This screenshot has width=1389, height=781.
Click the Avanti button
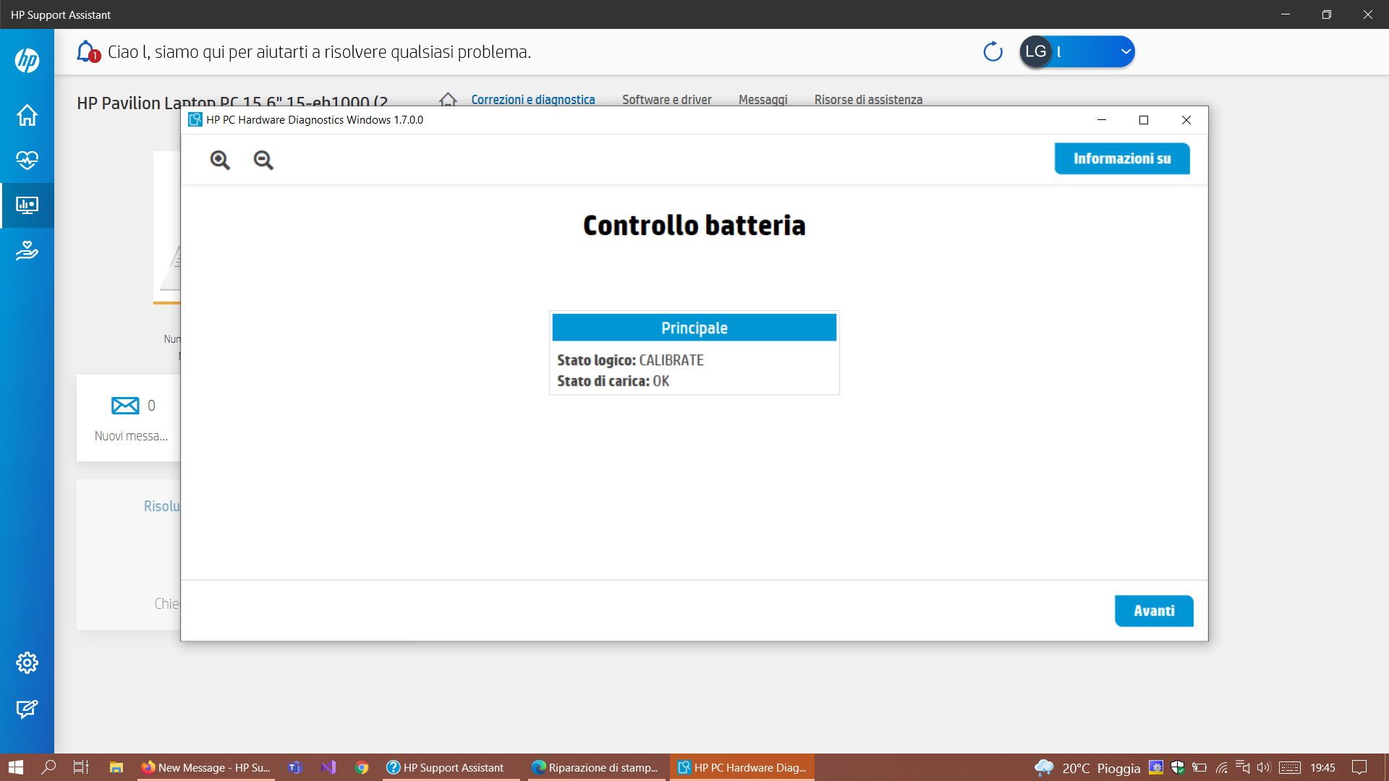1154,611
